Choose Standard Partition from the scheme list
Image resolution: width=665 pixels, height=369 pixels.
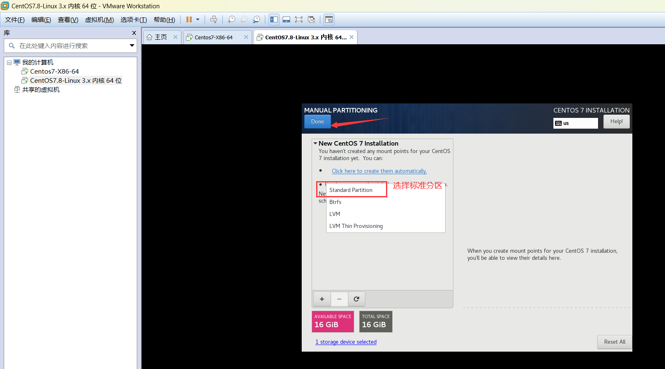point(351,190)
